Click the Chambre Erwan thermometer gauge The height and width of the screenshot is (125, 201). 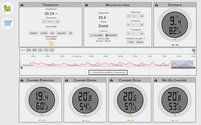85,101
